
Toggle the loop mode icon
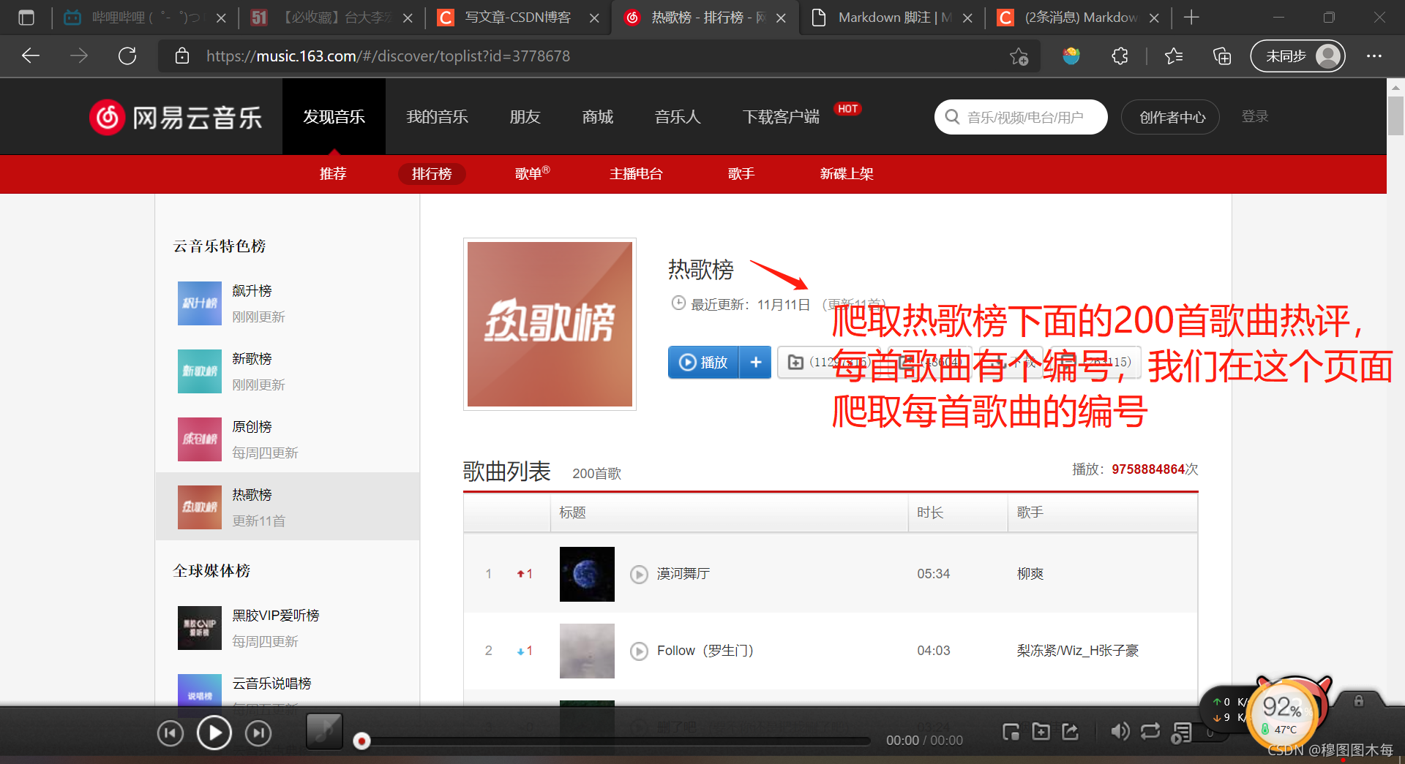click(1150, 731)
